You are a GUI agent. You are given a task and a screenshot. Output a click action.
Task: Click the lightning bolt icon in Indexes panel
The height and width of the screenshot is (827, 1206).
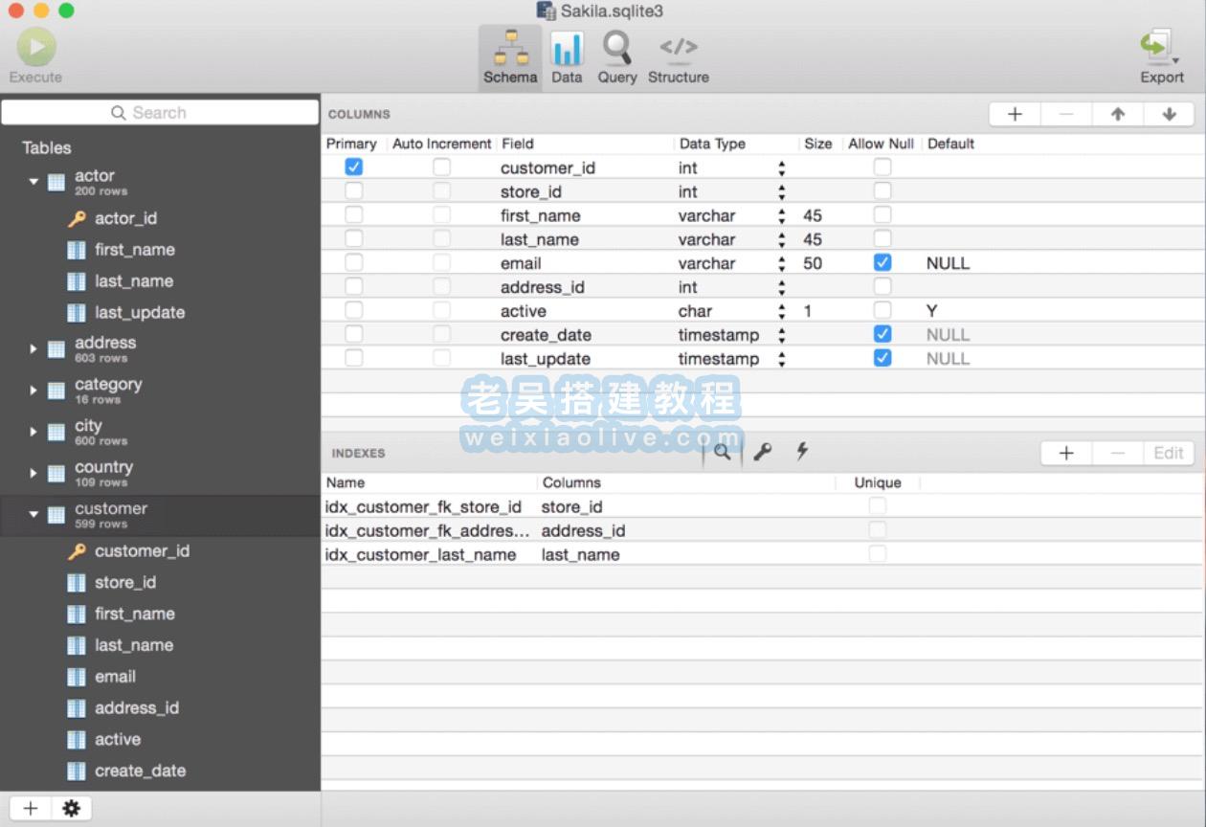point(801,451)
